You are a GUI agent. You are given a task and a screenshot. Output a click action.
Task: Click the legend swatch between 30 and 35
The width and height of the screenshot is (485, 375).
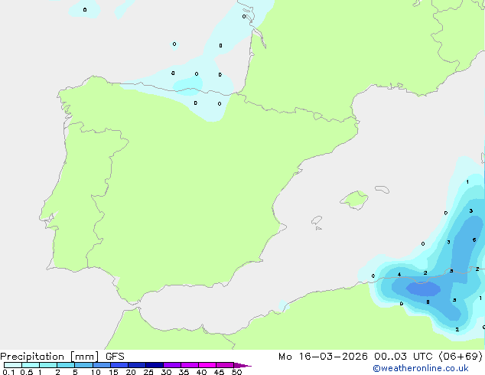[x=172, y=365]
